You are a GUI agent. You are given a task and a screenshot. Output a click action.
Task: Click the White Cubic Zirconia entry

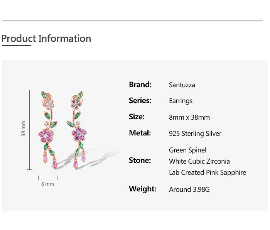tap(199, 161)
